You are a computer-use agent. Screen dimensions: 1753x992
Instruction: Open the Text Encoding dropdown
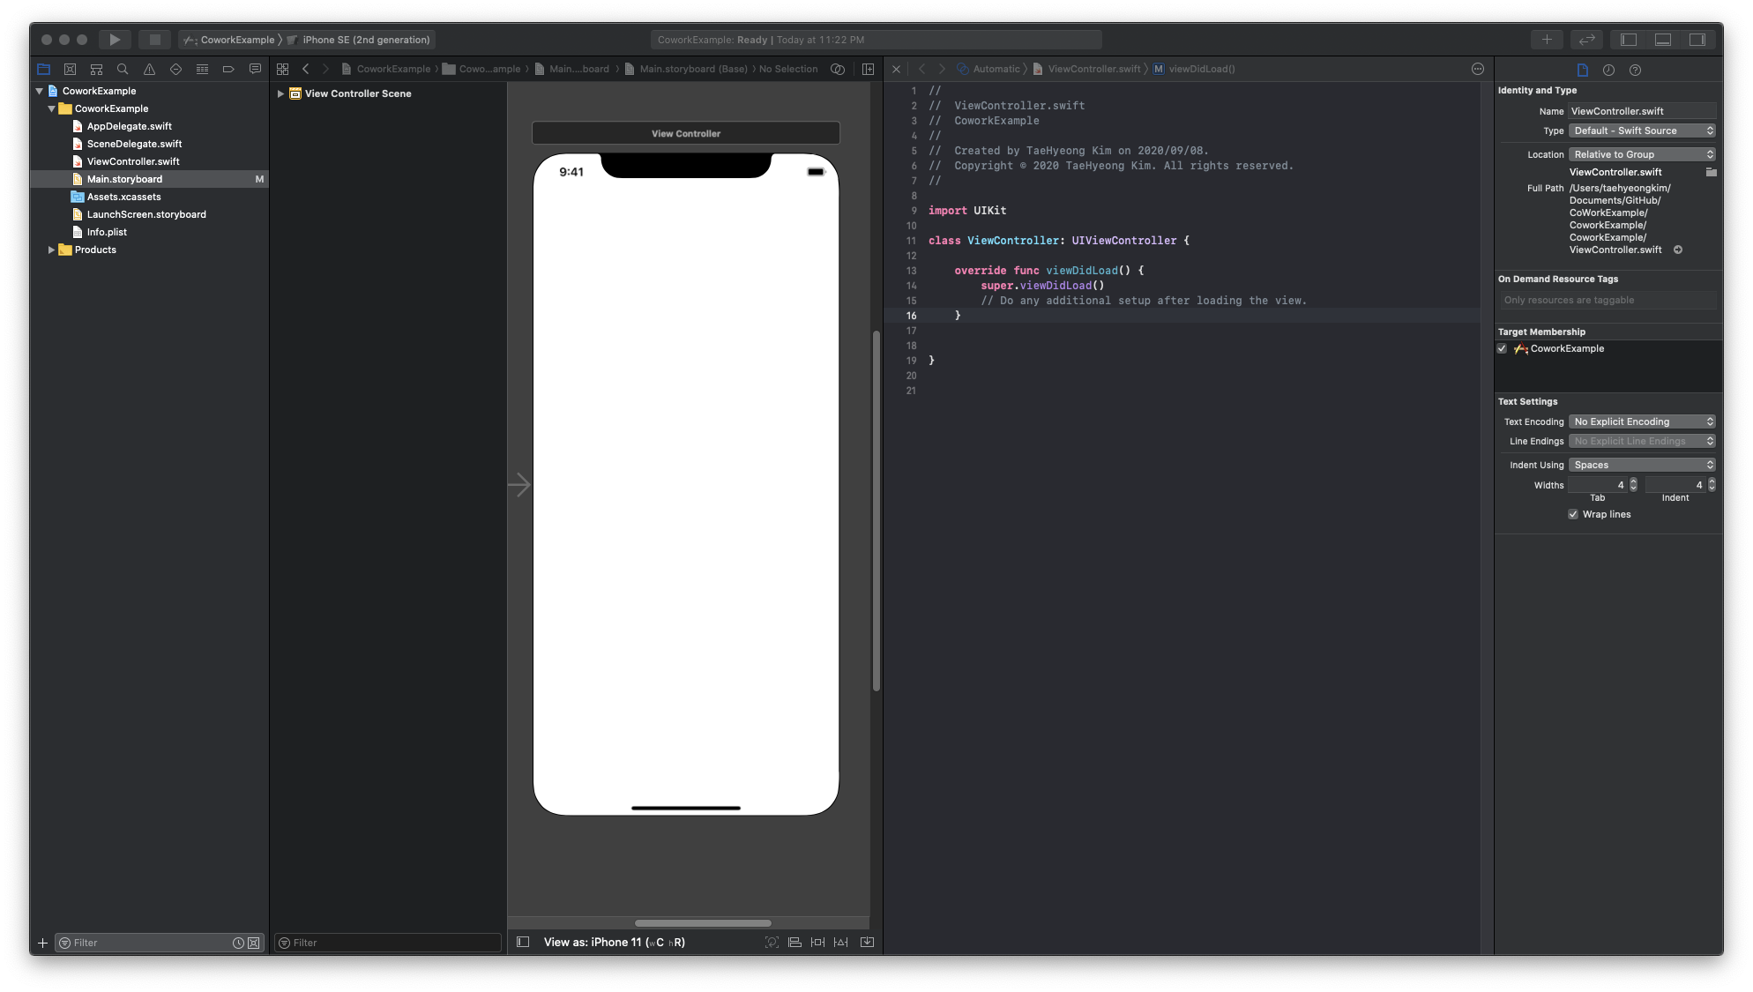[1642, 421]
